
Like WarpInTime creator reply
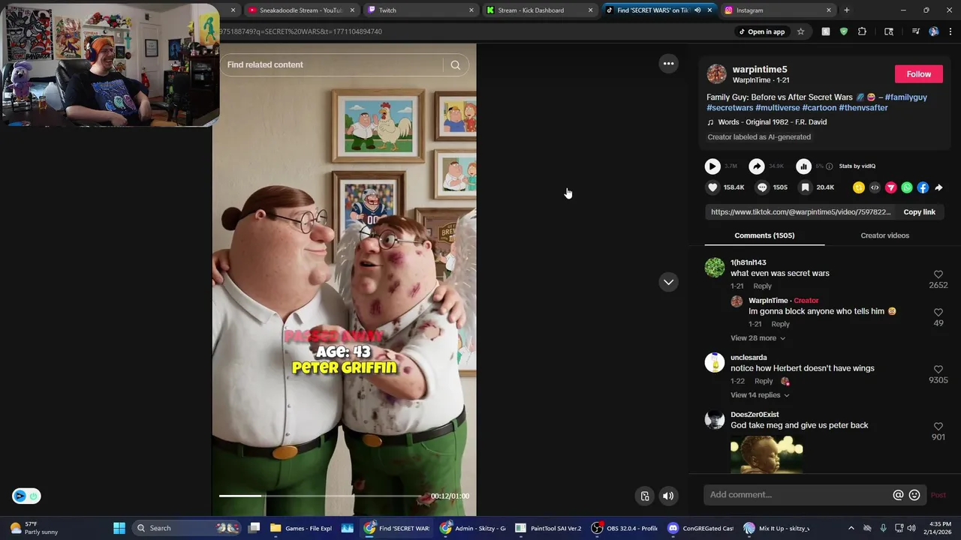[938, 312]
